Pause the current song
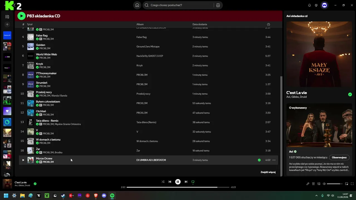This screenshot has width=356, height=200. 178,182
